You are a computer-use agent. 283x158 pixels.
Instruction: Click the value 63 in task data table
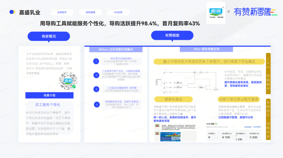(x=209, y=137)
